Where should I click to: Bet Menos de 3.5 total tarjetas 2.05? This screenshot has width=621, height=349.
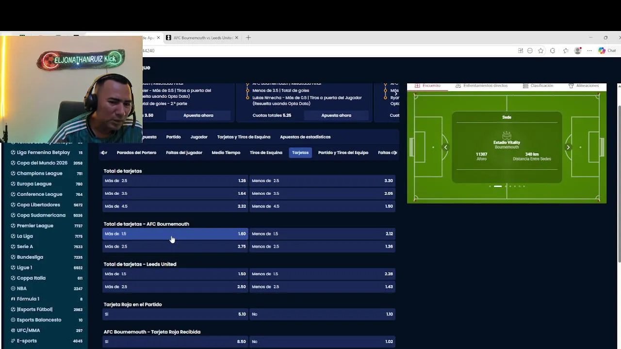pos(322,193)
